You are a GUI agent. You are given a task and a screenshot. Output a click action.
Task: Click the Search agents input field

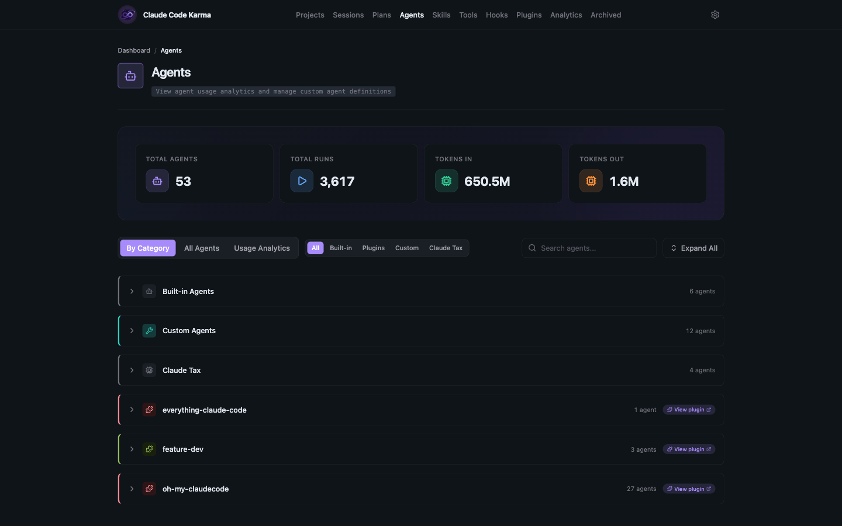pyautogui.click(x=589, y=248)
